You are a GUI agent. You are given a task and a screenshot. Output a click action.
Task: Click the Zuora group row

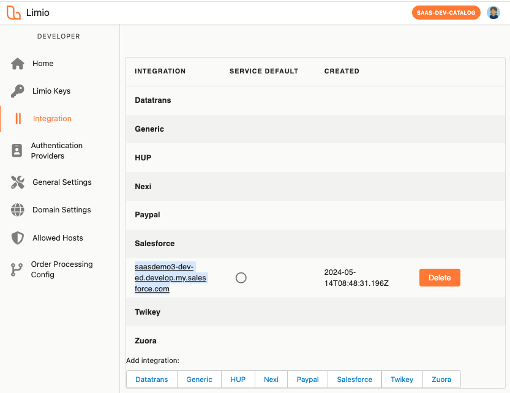coord(315,340)
